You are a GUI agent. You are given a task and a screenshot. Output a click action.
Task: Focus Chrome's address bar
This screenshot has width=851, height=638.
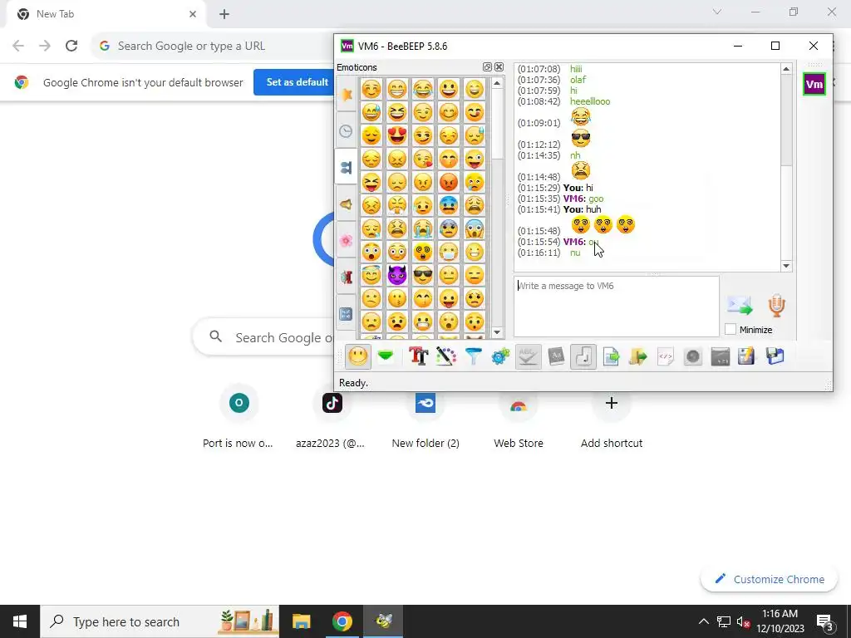(x=212, y=46)
